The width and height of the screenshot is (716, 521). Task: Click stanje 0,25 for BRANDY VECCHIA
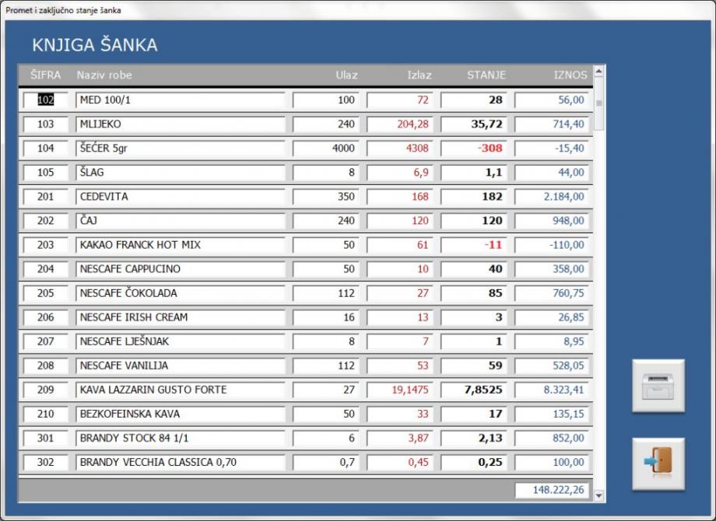tap(473, 463)
